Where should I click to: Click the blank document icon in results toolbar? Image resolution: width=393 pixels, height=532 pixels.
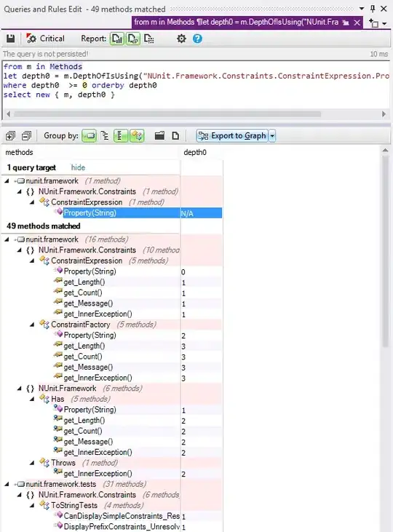175,136
